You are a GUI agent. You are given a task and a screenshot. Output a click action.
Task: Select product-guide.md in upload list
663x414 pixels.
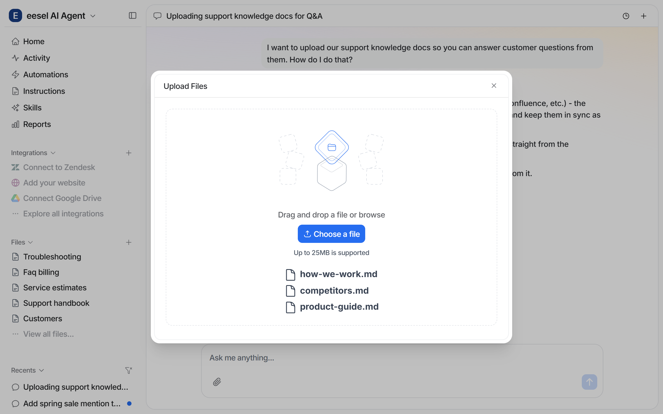[332, 307]
